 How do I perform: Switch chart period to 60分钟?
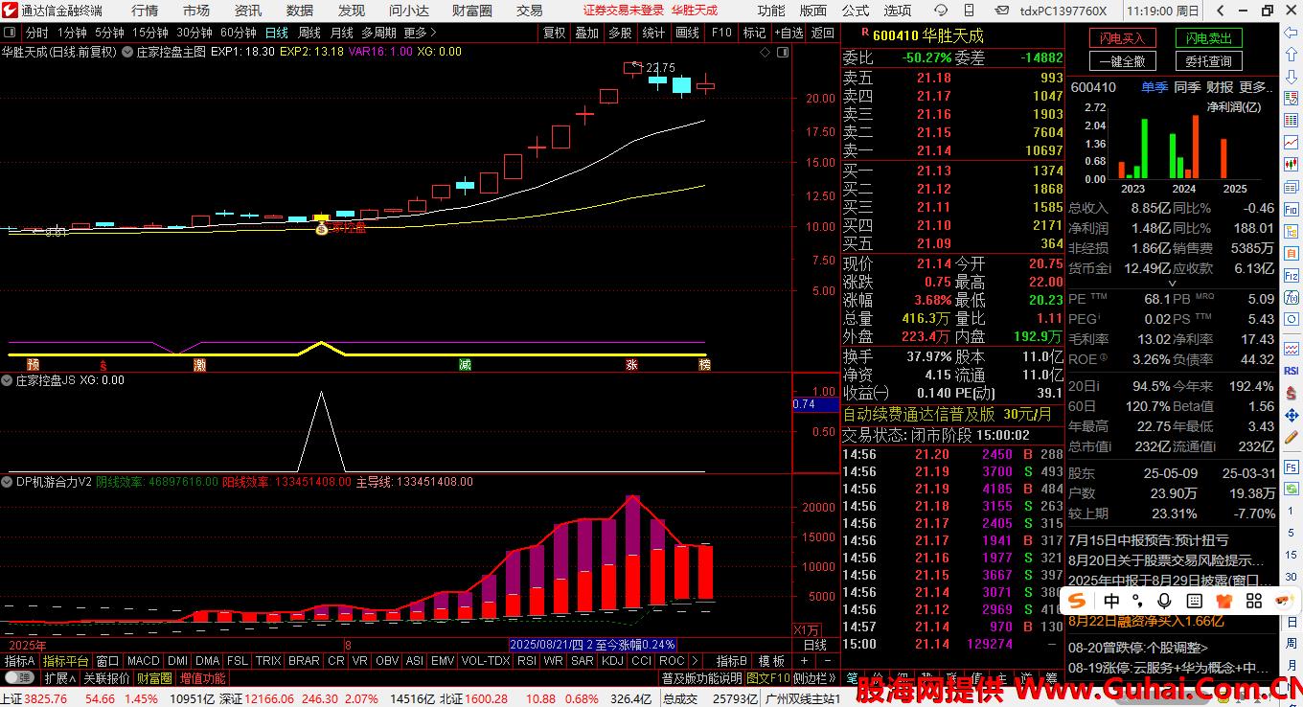(x=239, y=33)
